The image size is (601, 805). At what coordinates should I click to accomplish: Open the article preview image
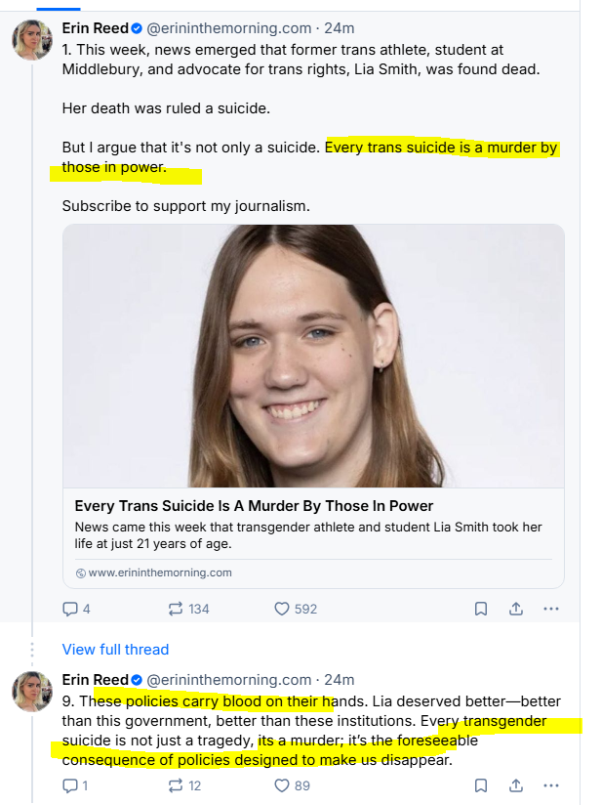(x=313, y=356)
